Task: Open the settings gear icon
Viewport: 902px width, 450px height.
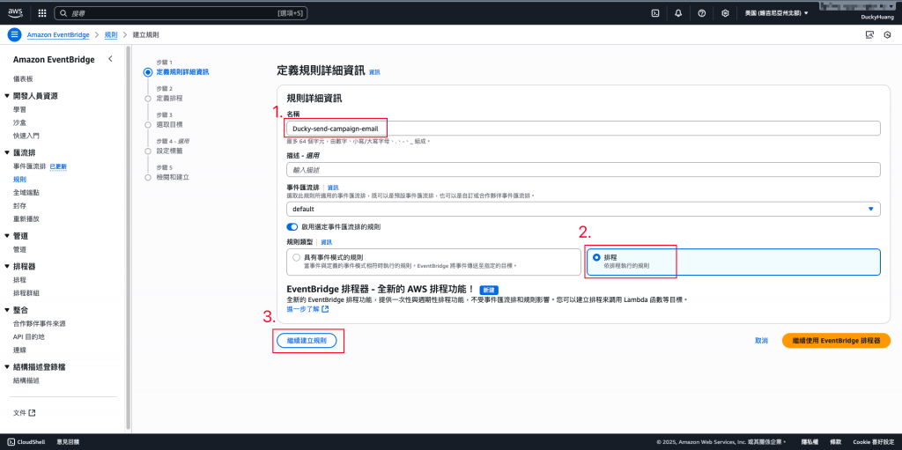Action: pos(726,12)
